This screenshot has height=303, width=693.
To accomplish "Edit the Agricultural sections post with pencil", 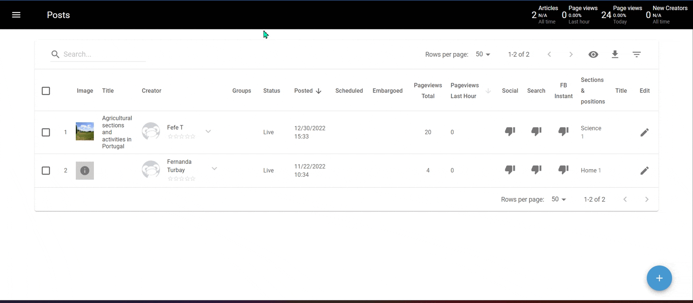I will pos(644,133).
